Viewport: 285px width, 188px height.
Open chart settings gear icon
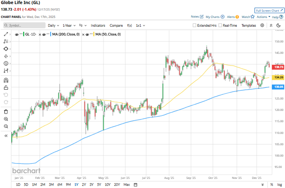tap(262, 25)
